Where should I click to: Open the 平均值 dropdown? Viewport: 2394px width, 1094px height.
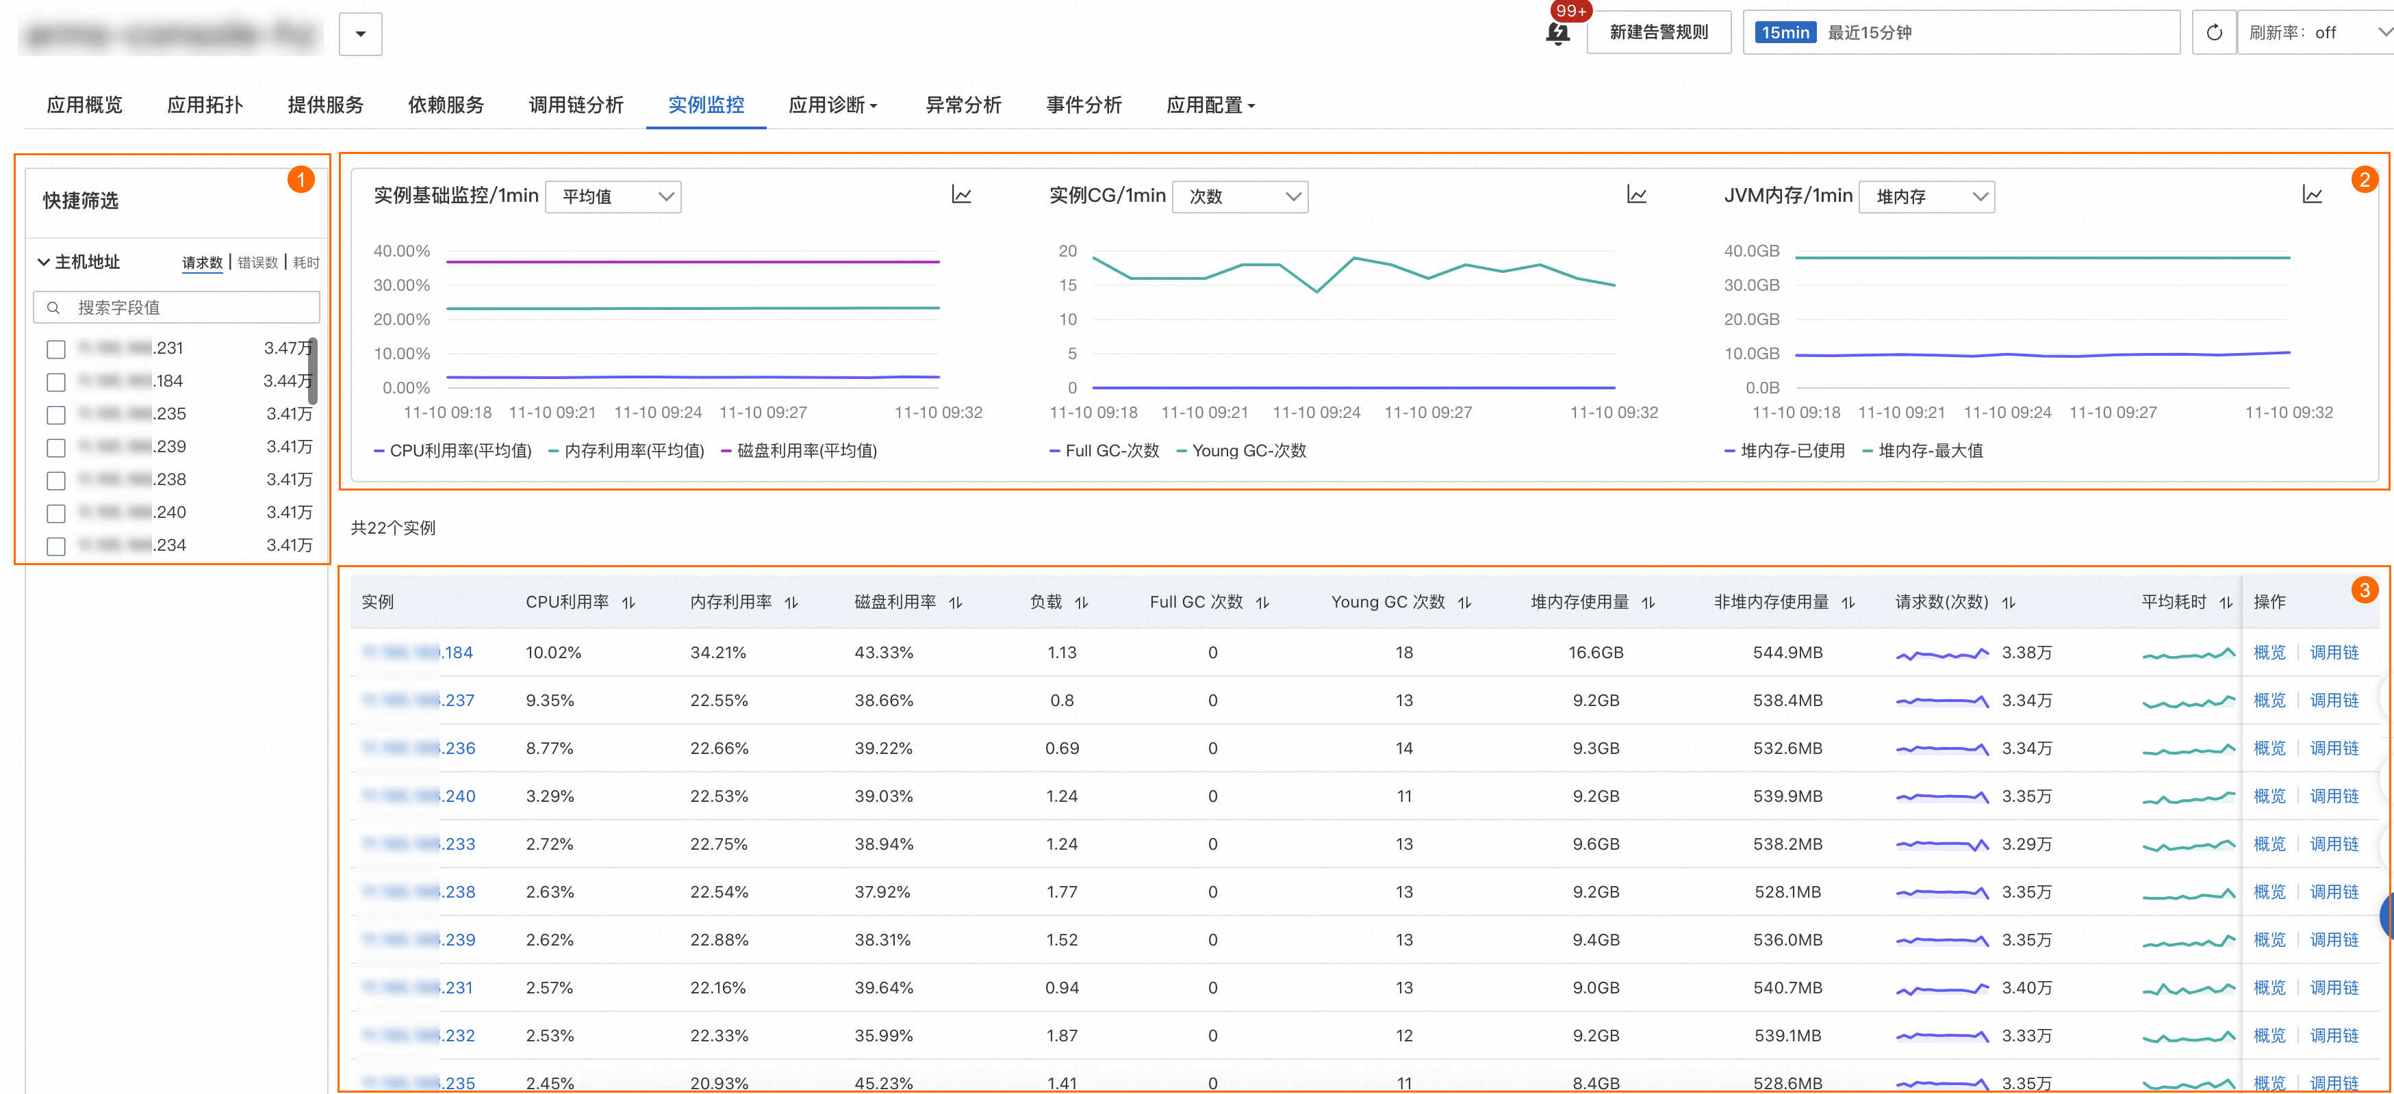coord(613,197)
